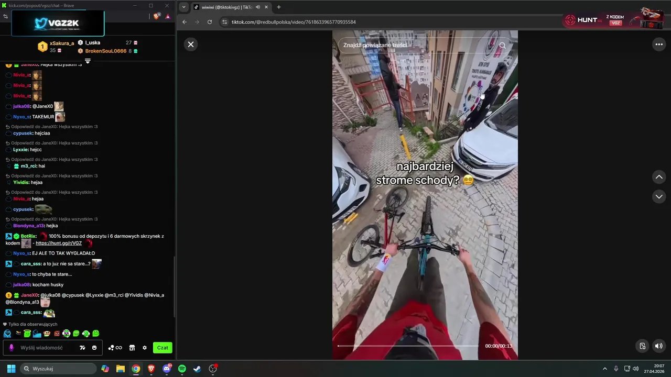Click the Wyszukaj taskbar search box
Screen dimensions: 671x377
[x=58, y=369]
